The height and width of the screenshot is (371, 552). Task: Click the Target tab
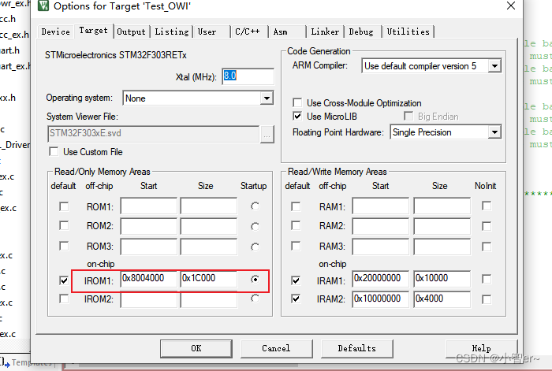click(x=93, y=31)
